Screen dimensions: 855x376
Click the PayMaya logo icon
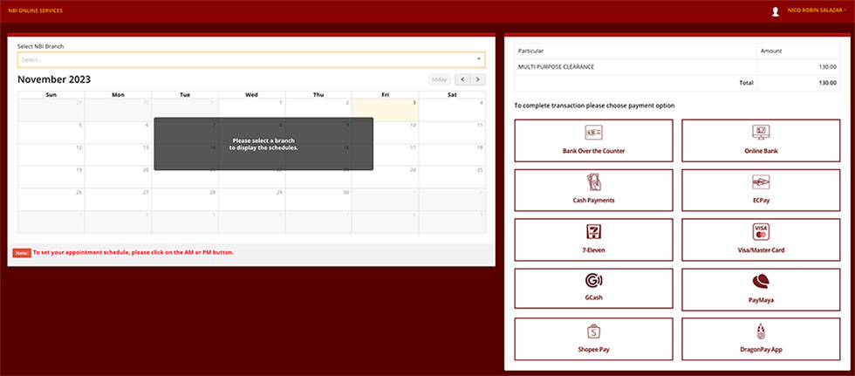(761, 281)
